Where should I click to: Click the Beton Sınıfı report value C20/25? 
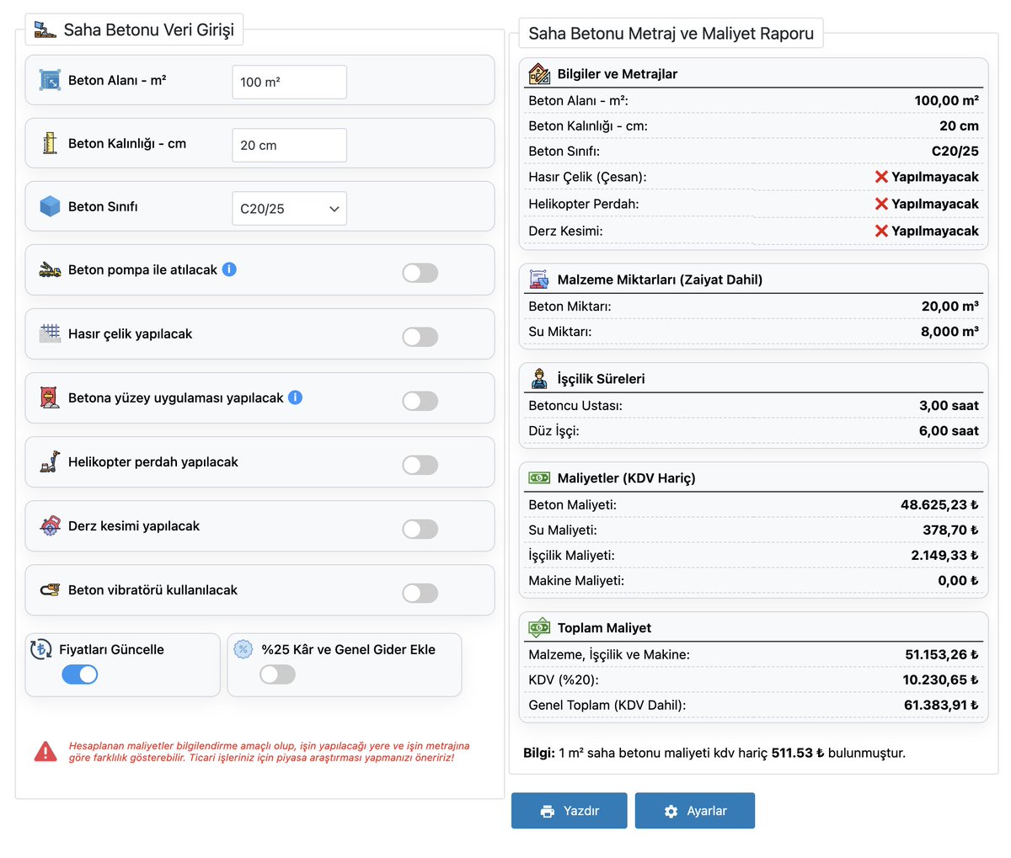(955, 151)
